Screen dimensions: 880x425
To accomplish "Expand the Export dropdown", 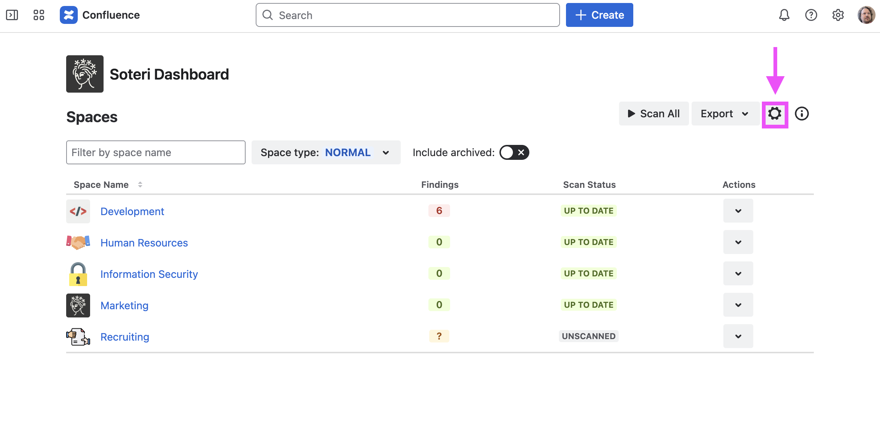I will click(724, 114).
